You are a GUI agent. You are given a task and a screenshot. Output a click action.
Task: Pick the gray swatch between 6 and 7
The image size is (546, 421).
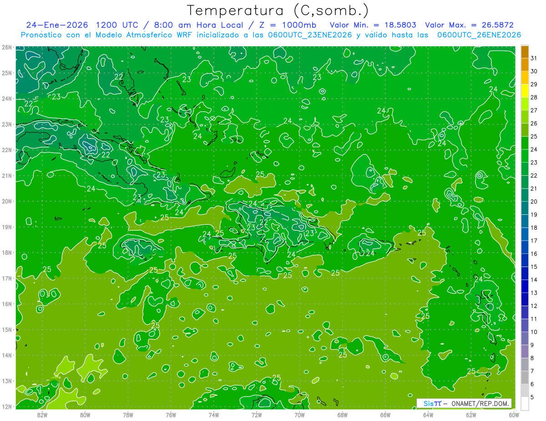[x=525, y=378]
